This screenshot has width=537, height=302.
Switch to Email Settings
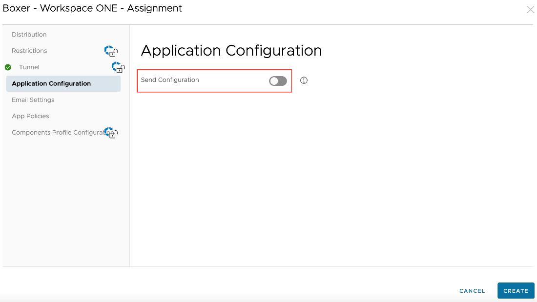(x=33, y=100)
